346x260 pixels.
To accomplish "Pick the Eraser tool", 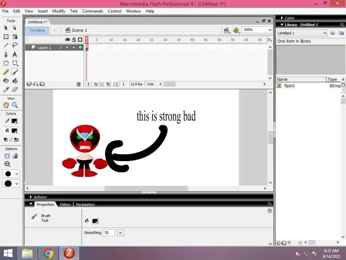I will point(15,89).
